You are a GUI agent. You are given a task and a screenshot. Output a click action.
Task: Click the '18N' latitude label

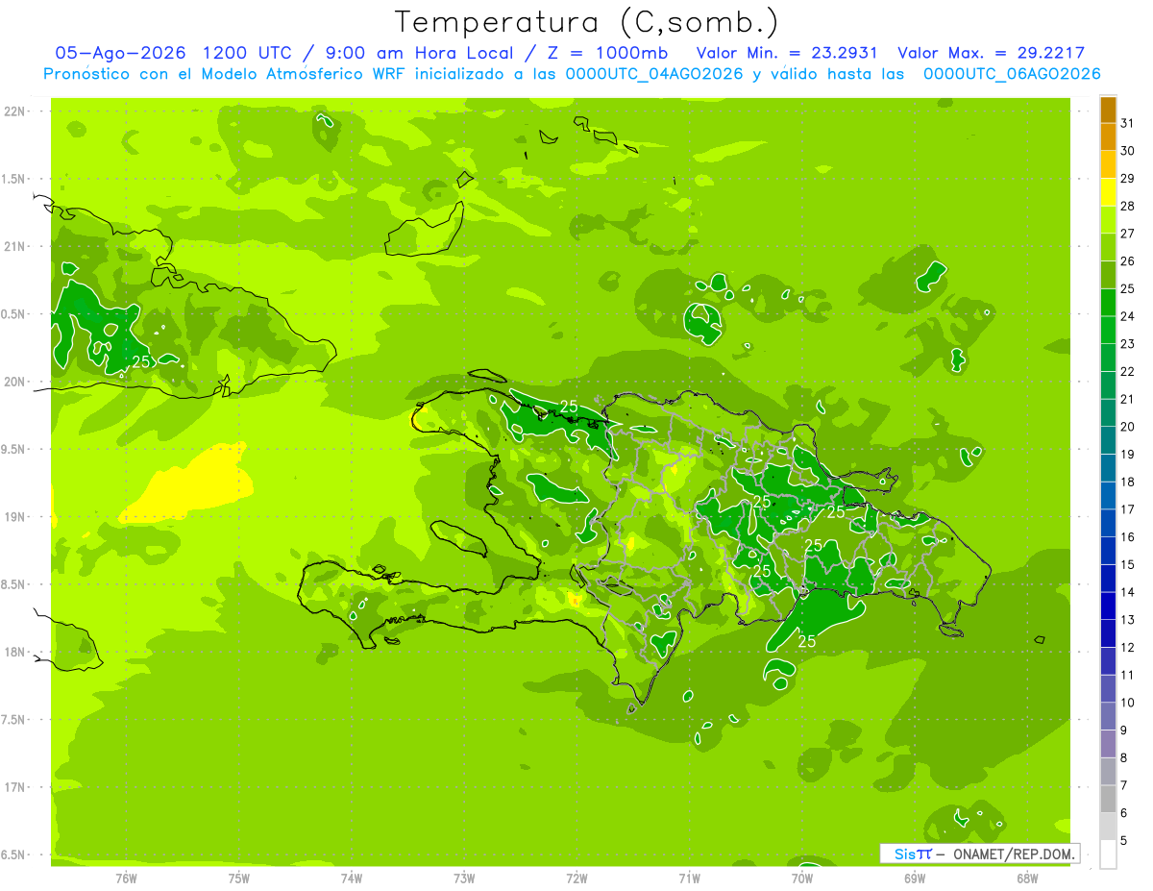16,652
